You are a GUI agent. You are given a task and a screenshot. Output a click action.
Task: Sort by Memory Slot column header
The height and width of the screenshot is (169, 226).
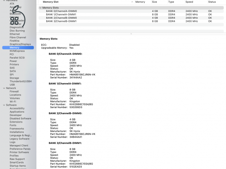coord(50,2)
